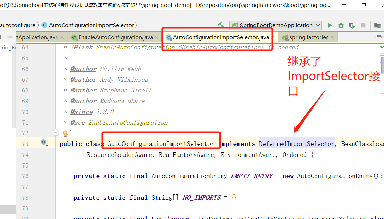Click the structure icon at toolbar's right end

[x=377, y=25]
